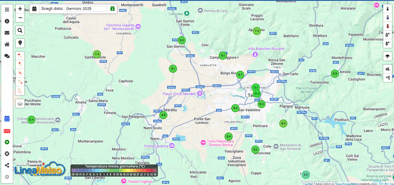The height and width of the screenshot is (185, 394).
Task: Click the Montecampano town label
Action: click(90, 141)
